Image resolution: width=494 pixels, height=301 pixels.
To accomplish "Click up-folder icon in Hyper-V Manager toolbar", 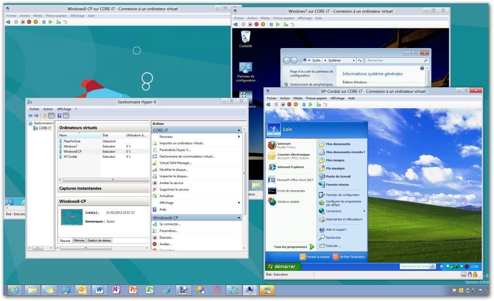I will click(x=45, y=116).
